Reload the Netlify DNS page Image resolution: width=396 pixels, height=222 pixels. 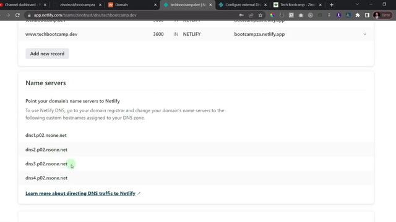coord(17,15)
